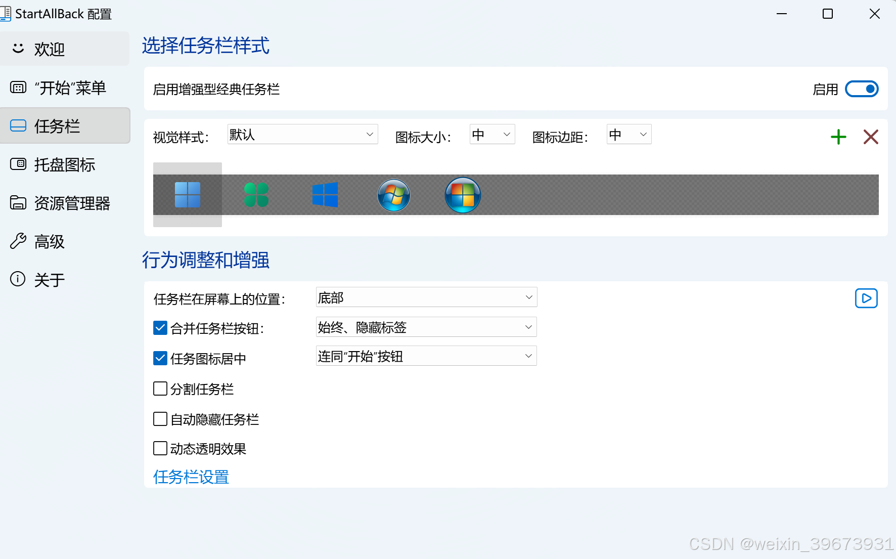
Task: Open the 图标大小 dropdown
Action: tap(492, 134)
